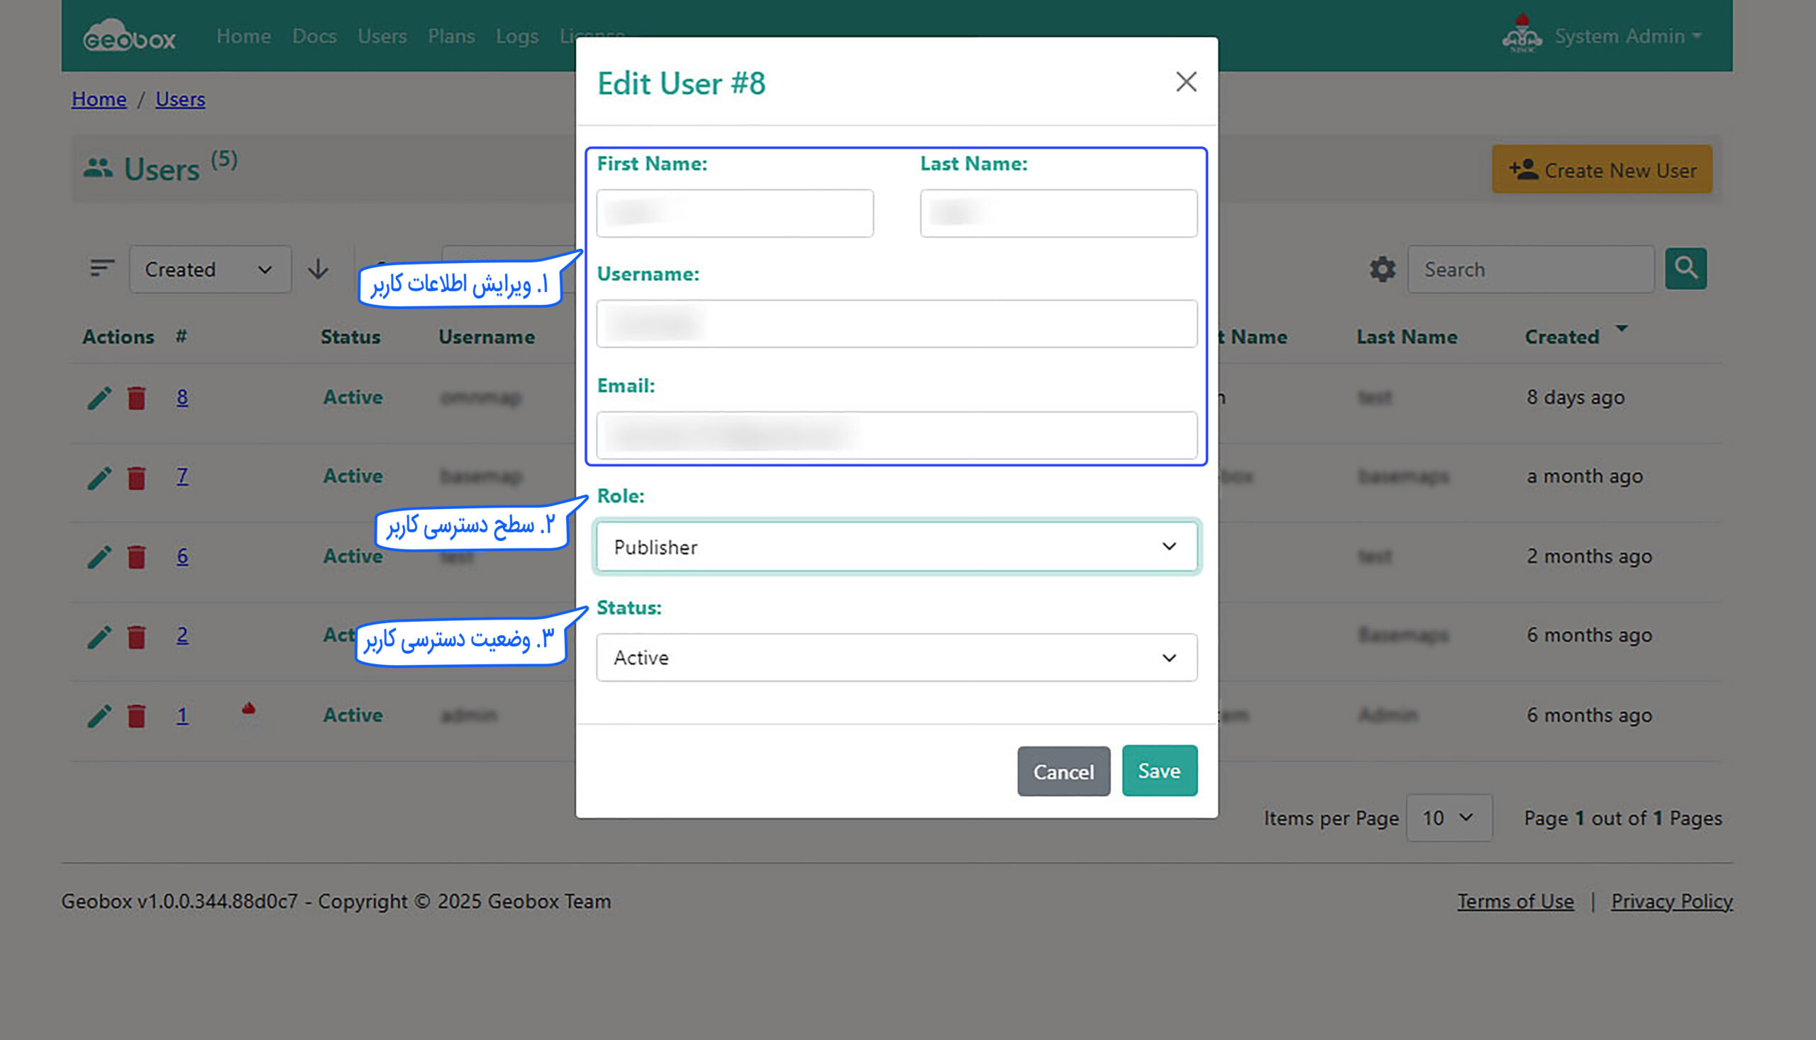Open the table settings gear icon
The width and height of the screenshot is (1816, 1040).
(1382, 269)
